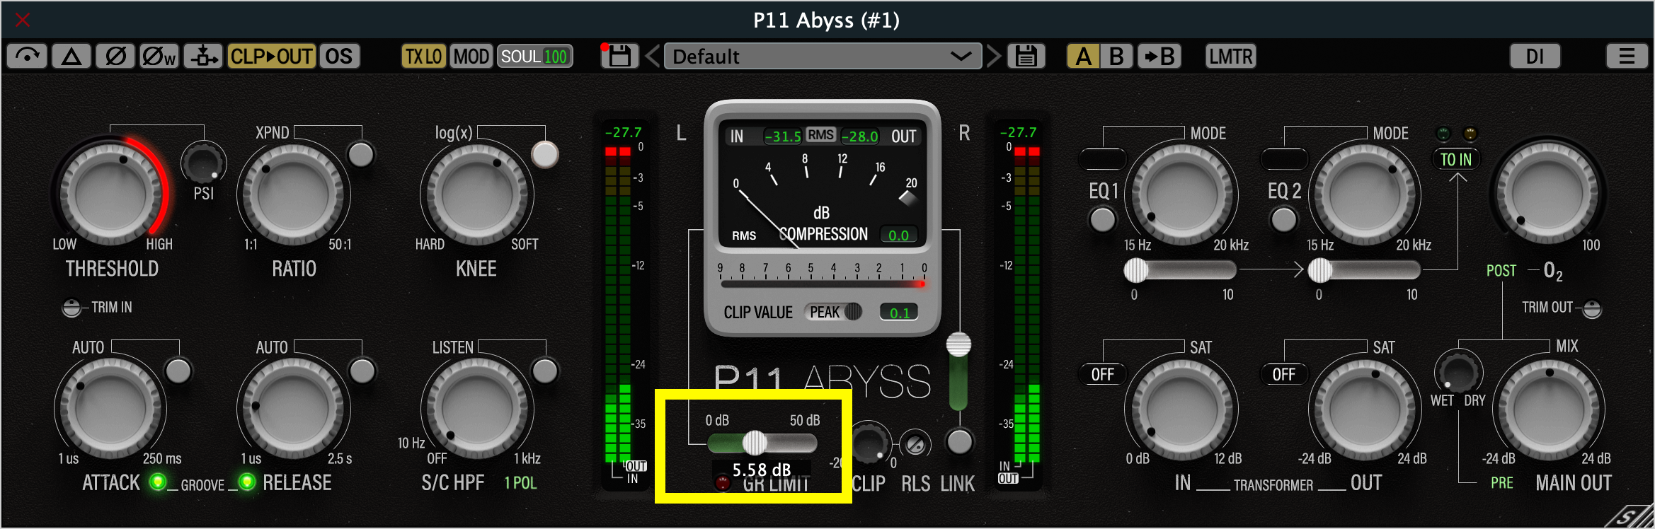Click the Øw wet phase icon
1655x529 pixels.
[x=159, y=56]
